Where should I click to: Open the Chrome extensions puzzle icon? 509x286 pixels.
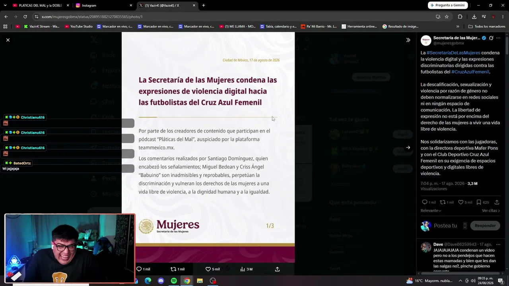tap(460, 17)
